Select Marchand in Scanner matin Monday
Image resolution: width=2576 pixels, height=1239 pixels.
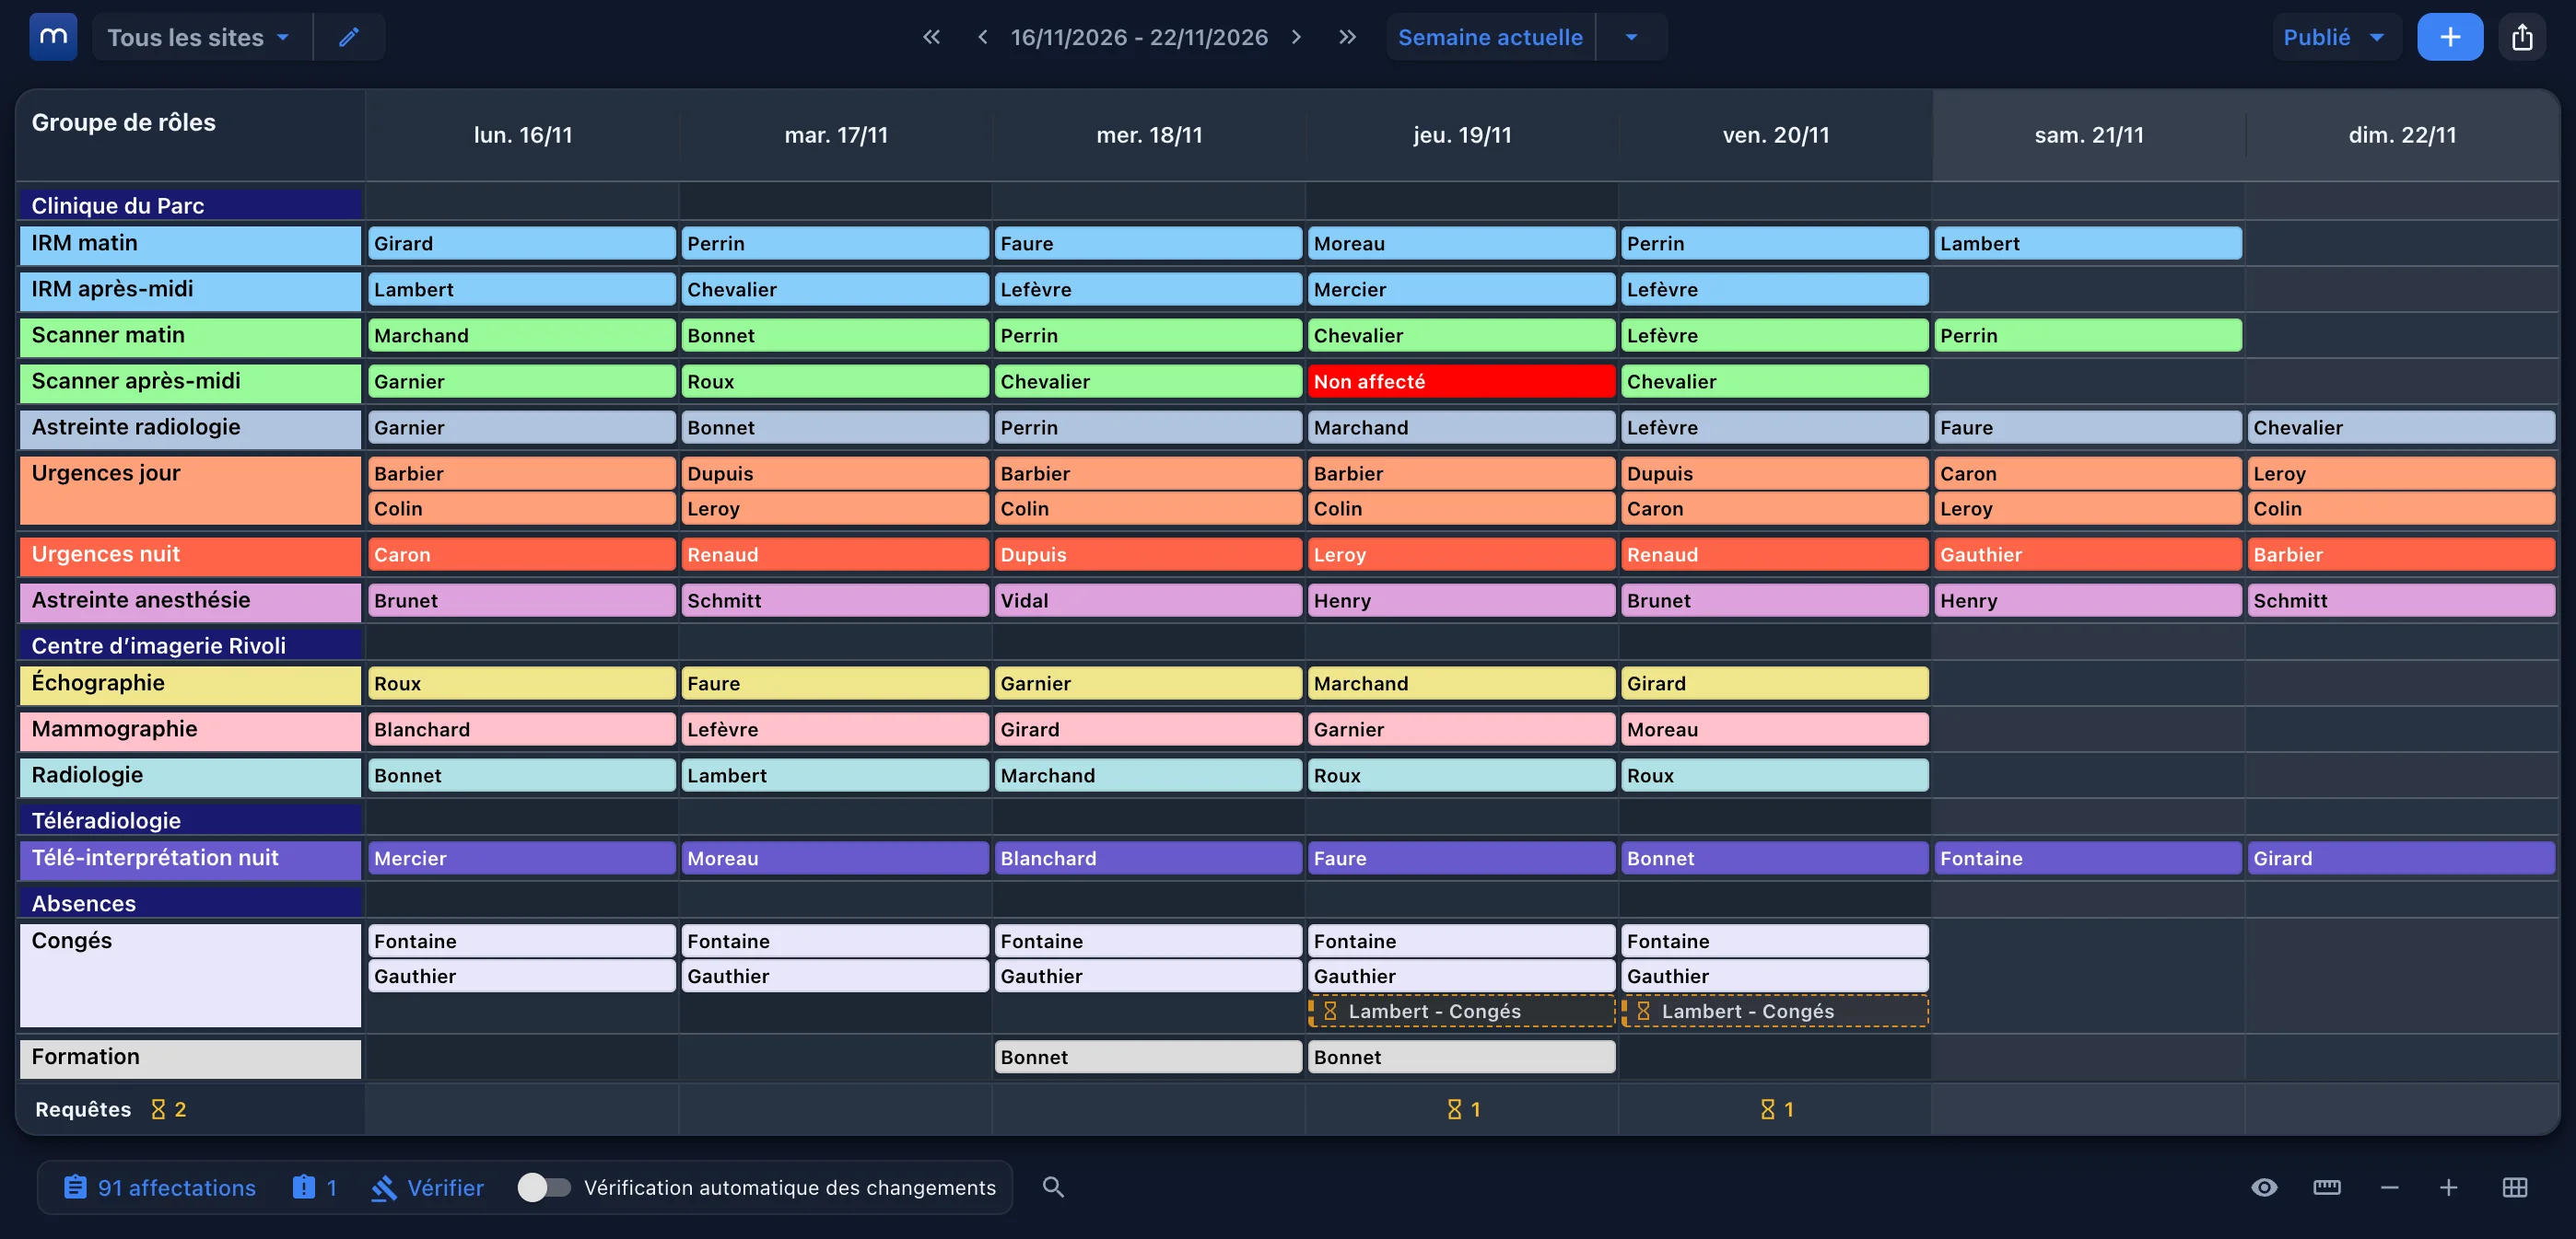pyautogui.click(x=521, y=335)
